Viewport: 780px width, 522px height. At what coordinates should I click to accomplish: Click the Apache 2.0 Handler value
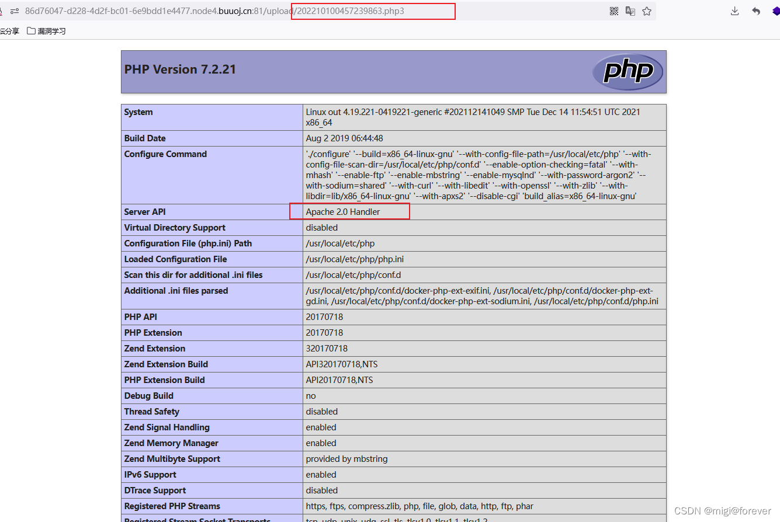(x=343, y=212)
